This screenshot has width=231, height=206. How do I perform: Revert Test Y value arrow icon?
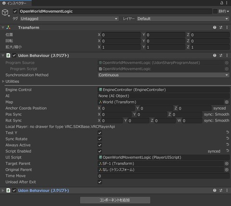[x=228, y=132]
